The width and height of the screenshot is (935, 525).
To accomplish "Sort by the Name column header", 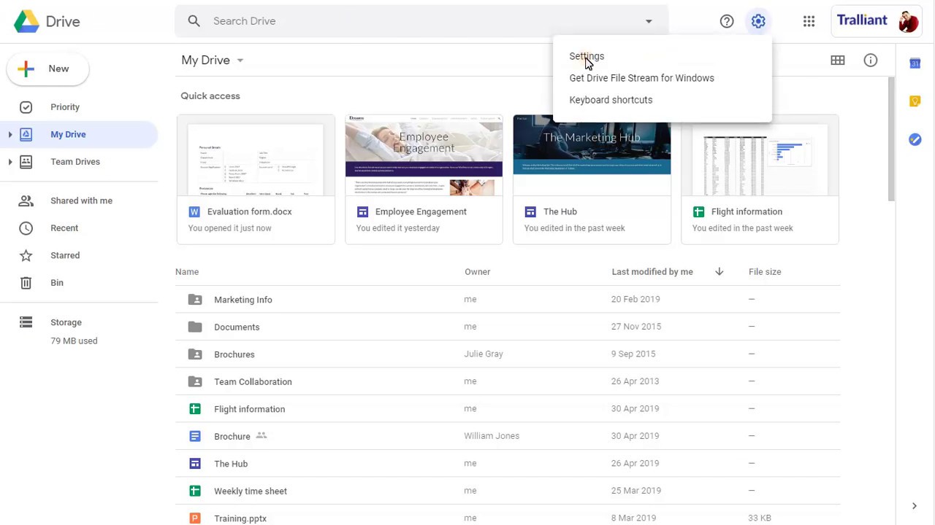I will click(x=187, y=272).
